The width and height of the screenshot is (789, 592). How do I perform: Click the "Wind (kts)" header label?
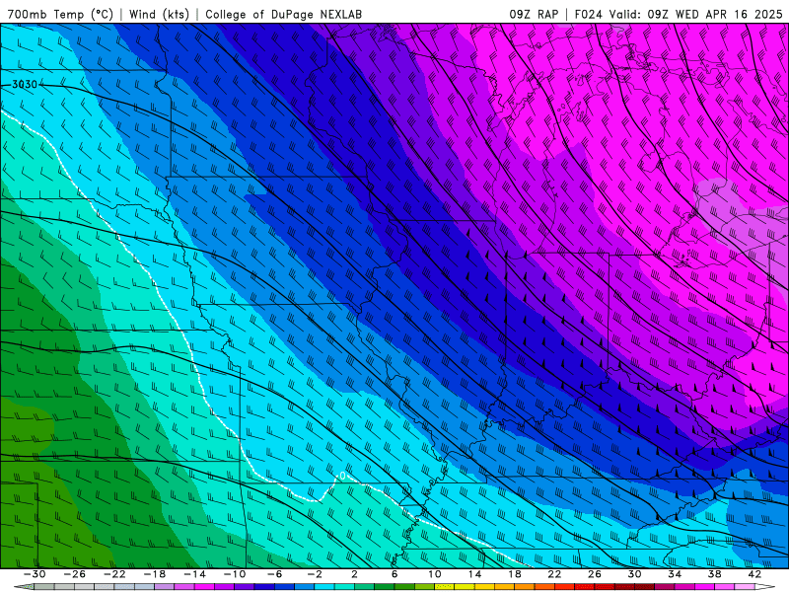point(159,14)
